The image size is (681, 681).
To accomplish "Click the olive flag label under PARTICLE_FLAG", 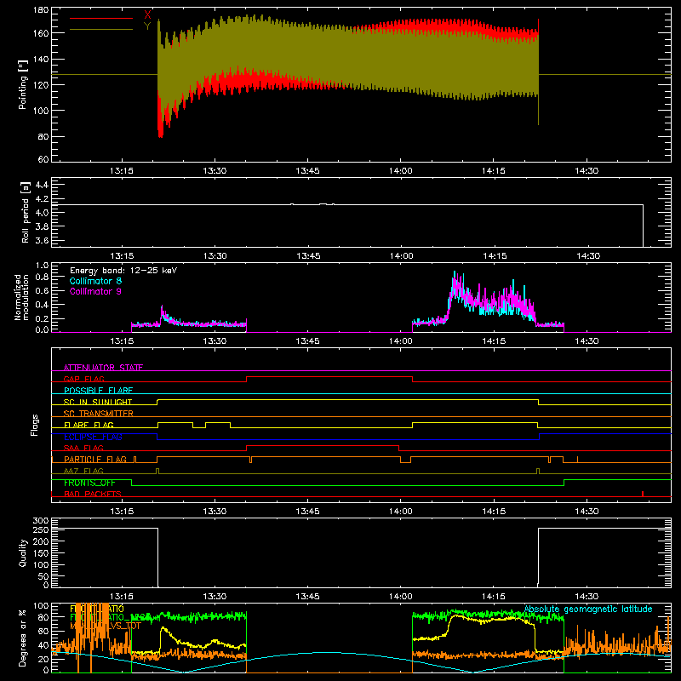I will tap(83, 471).
